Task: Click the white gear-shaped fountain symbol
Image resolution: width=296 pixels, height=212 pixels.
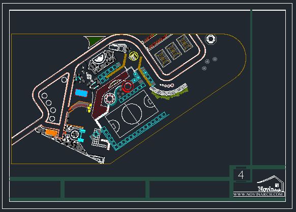Action: coord(110,98)
